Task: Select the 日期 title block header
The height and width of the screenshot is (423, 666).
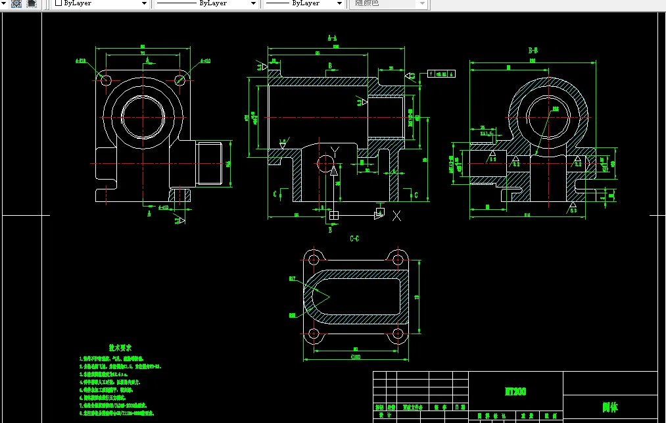Action: (x=460, y=407)
